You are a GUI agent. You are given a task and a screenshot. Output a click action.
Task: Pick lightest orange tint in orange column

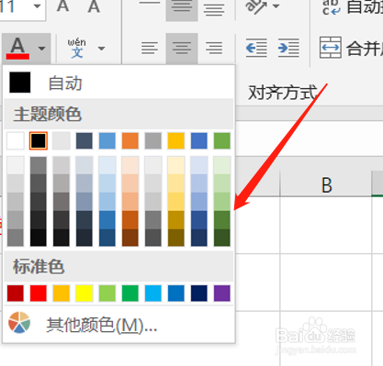130,165
